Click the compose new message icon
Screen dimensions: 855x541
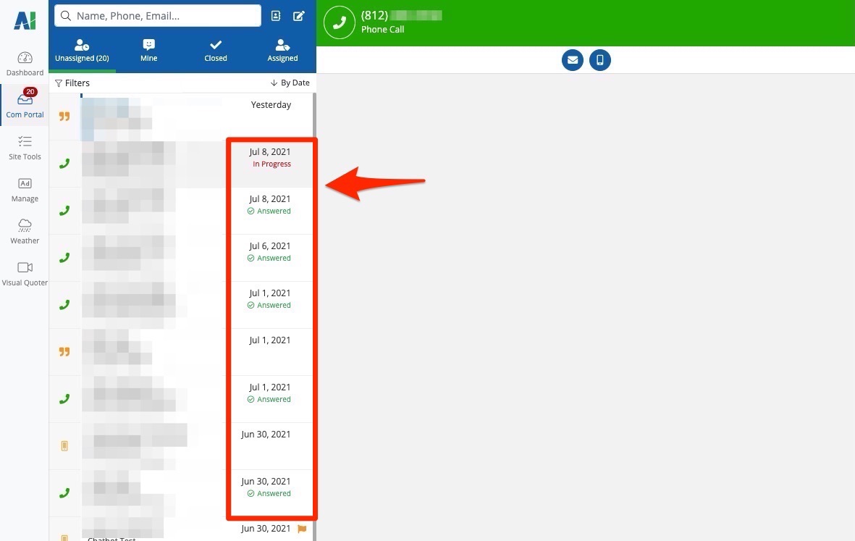click(x=298, y=16)
